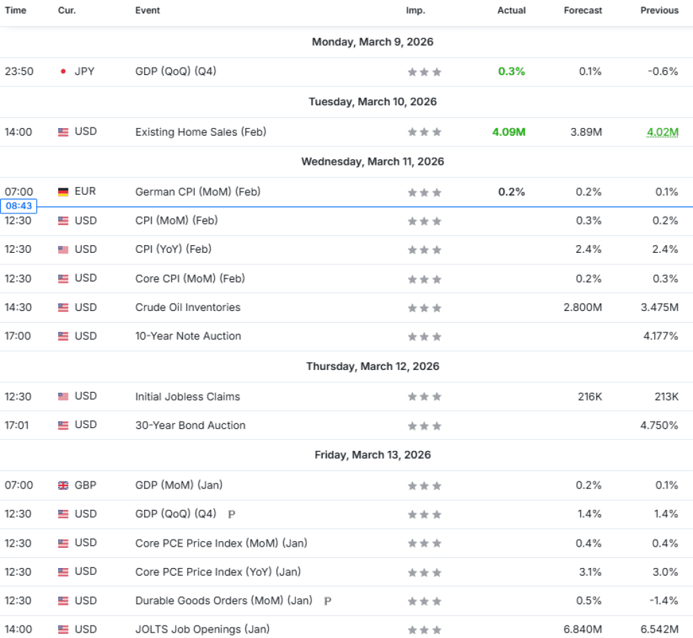Collapse the Monday, March 9 section header

point(373,42)
